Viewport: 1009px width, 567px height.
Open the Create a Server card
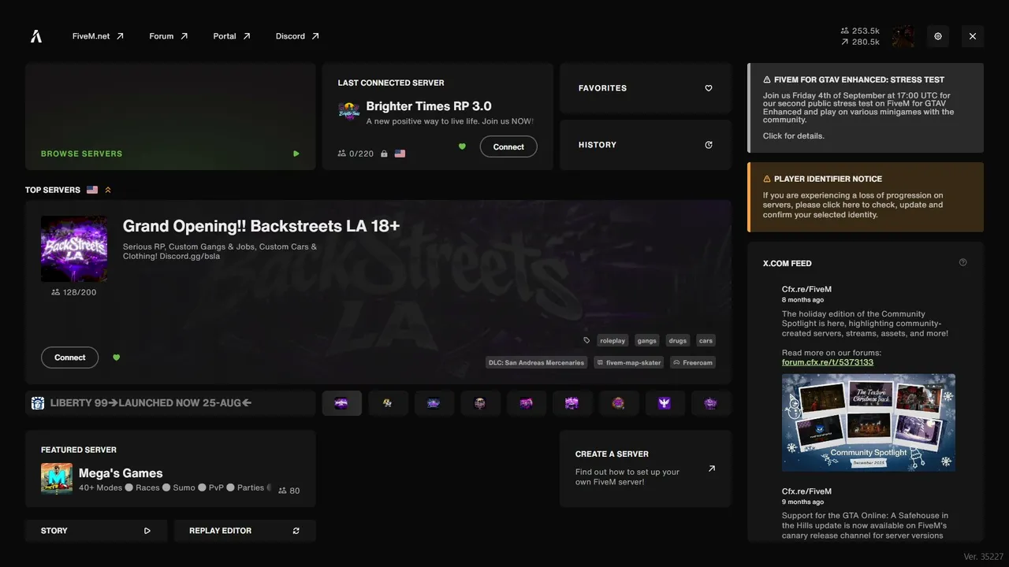[x=646, y=469]
